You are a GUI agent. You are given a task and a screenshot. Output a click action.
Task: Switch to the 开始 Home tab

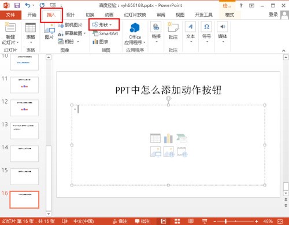[x=32, y=15]
